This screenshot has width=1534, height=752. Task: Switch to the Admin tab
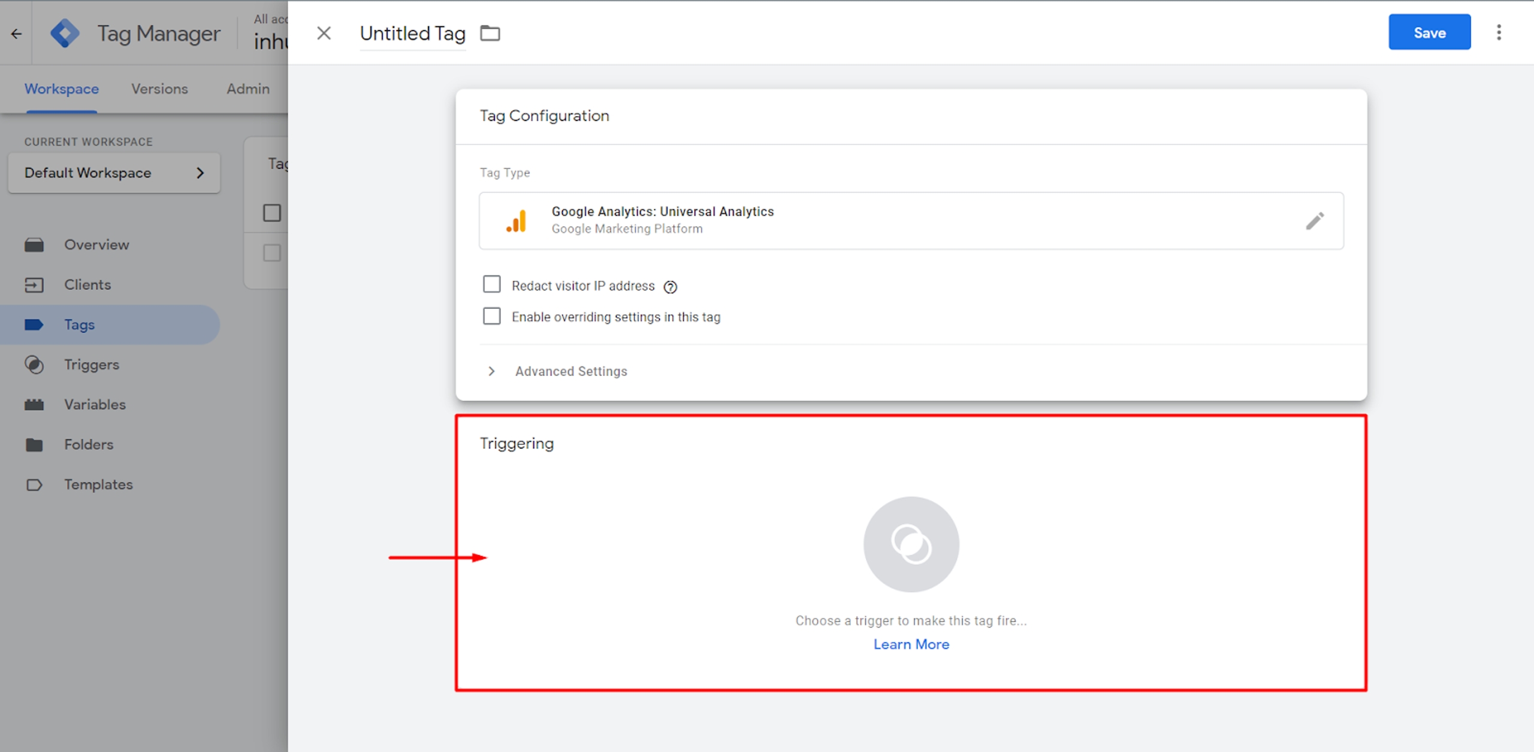point(247,89)
